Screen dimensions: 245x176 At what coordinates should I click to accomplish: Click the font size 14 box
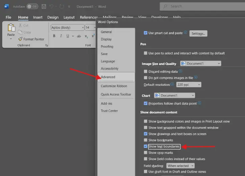click(x=90, y=27)
